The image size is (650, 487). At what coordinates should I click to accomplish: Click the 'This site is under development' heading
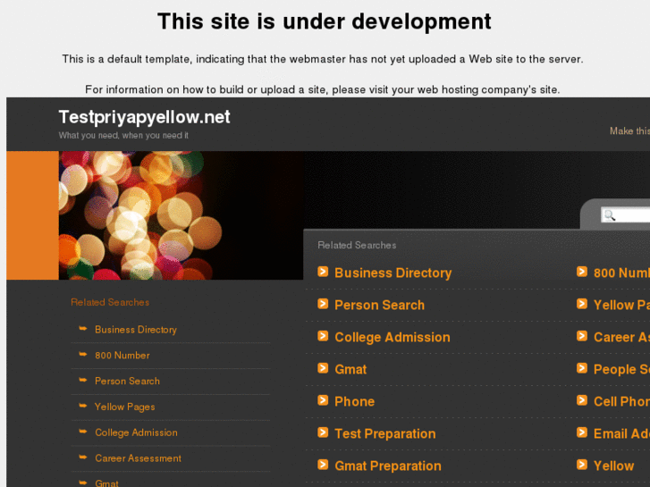tap(325, 21)
